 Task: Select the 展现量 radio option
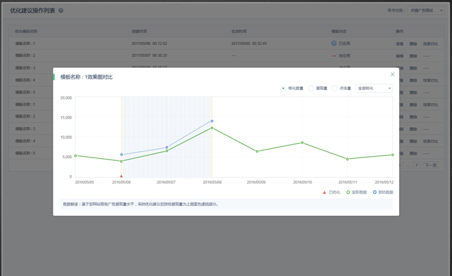(311, 88)
